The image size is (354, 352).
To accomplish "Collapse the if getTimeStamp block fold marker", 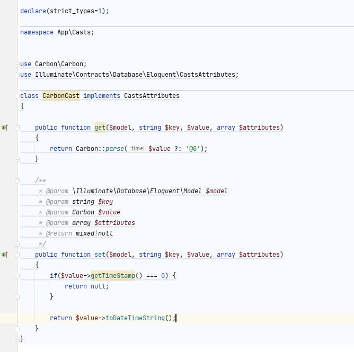I will coord(17,276).
